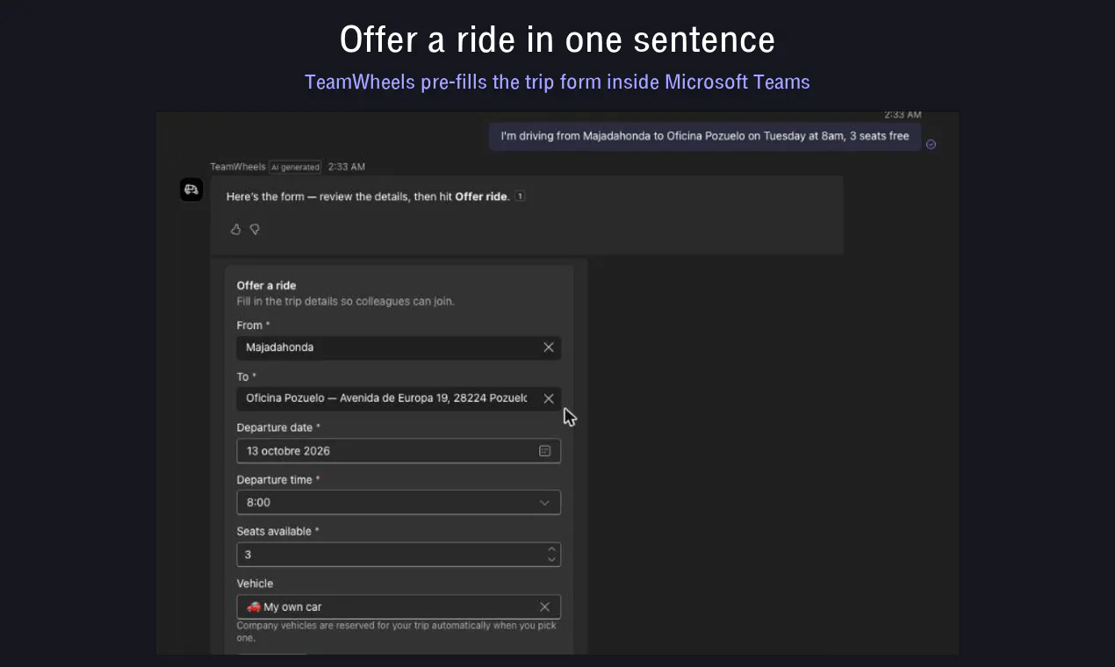Decrease Seats available with down arrow

551,559
